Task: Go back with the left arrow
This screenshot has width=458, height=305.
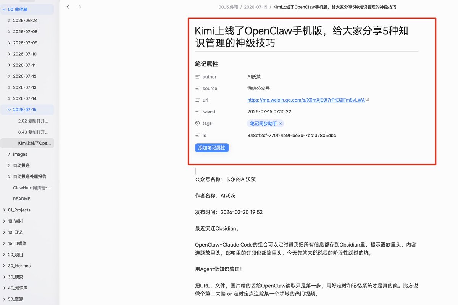Action: [x=68, y=6]
